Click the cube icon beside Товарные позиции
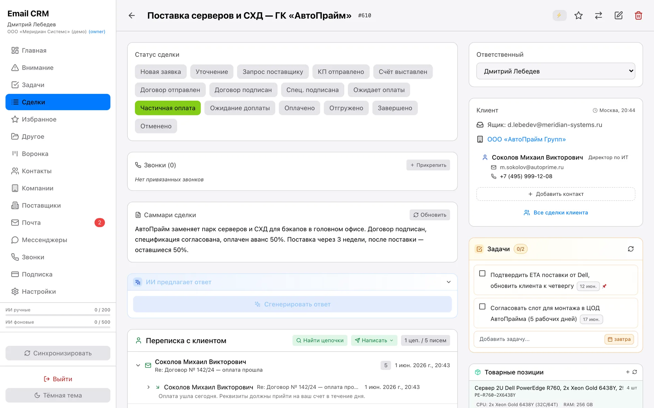 478,372
